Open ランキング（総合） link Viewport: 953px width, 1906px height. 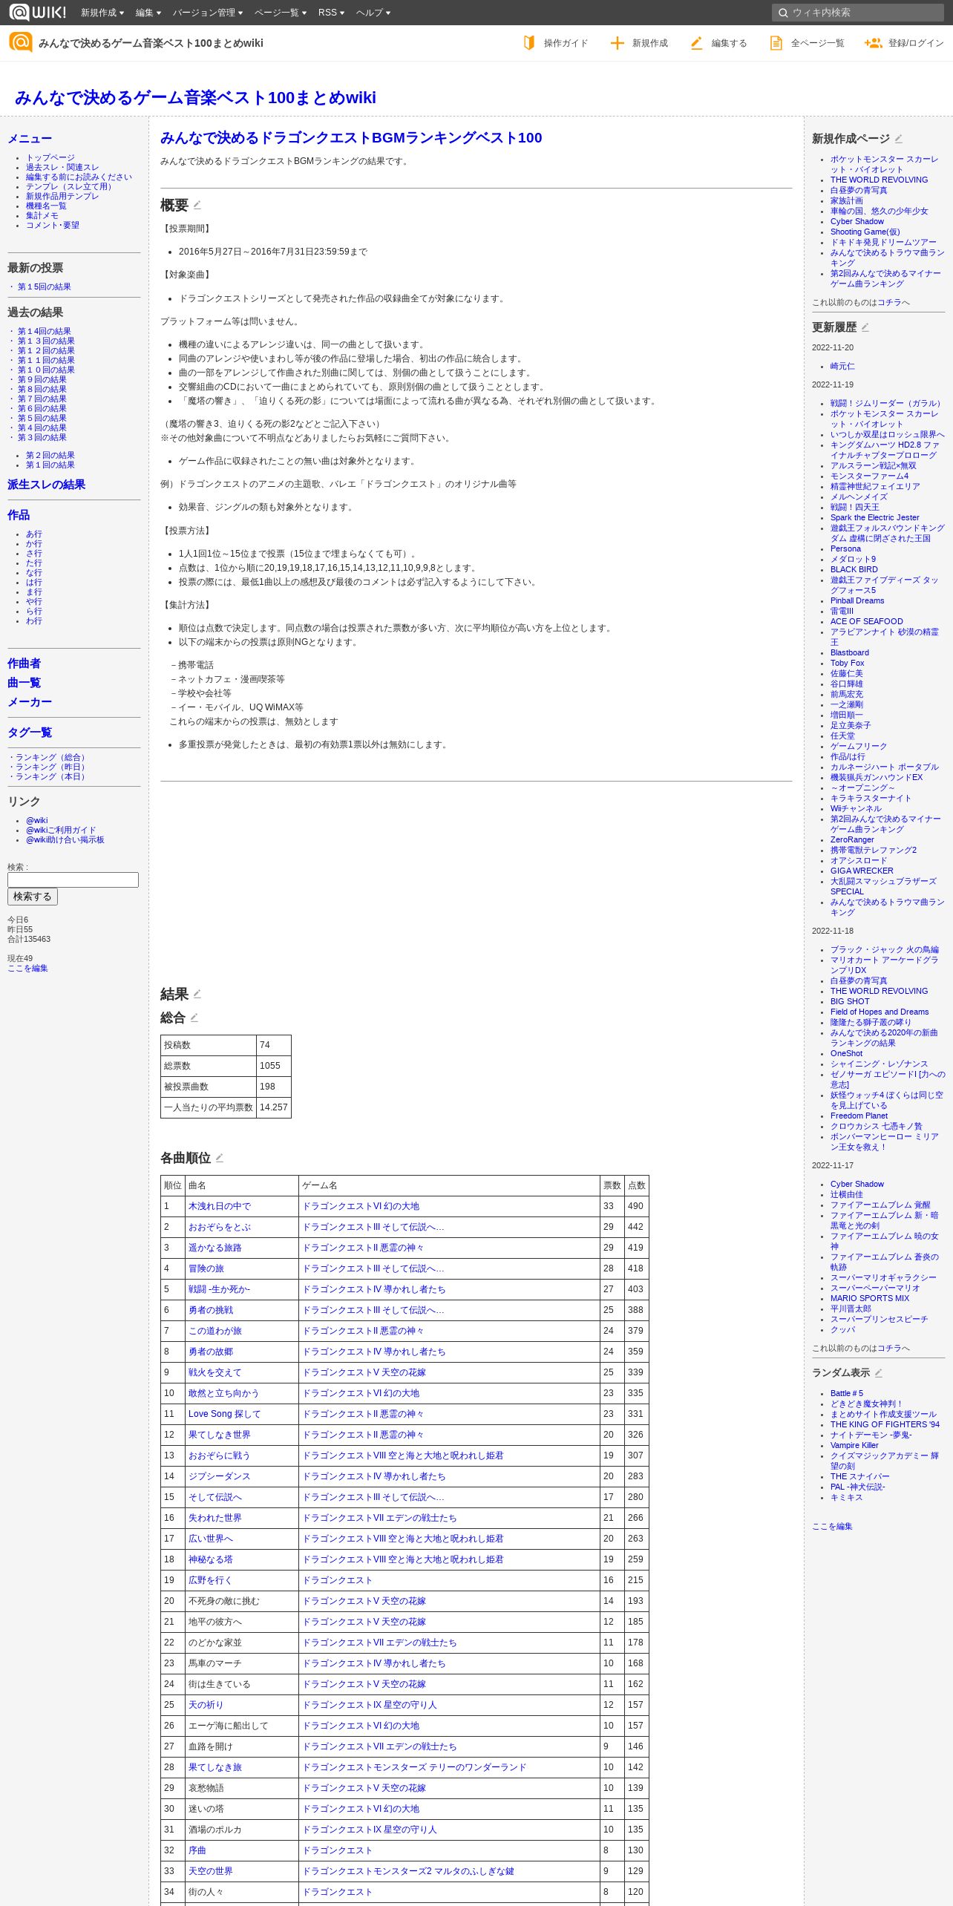[x=52, y=757]
